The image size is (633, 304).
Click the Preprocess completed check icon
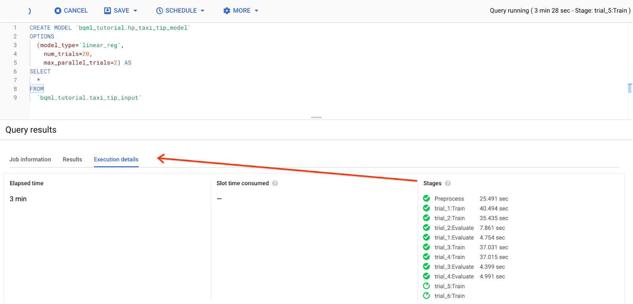point(426,198)
